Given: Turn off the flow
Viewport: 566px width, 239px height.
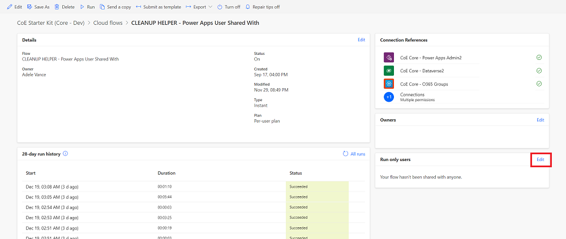Looking at the screenshot, I should point(229,7).
